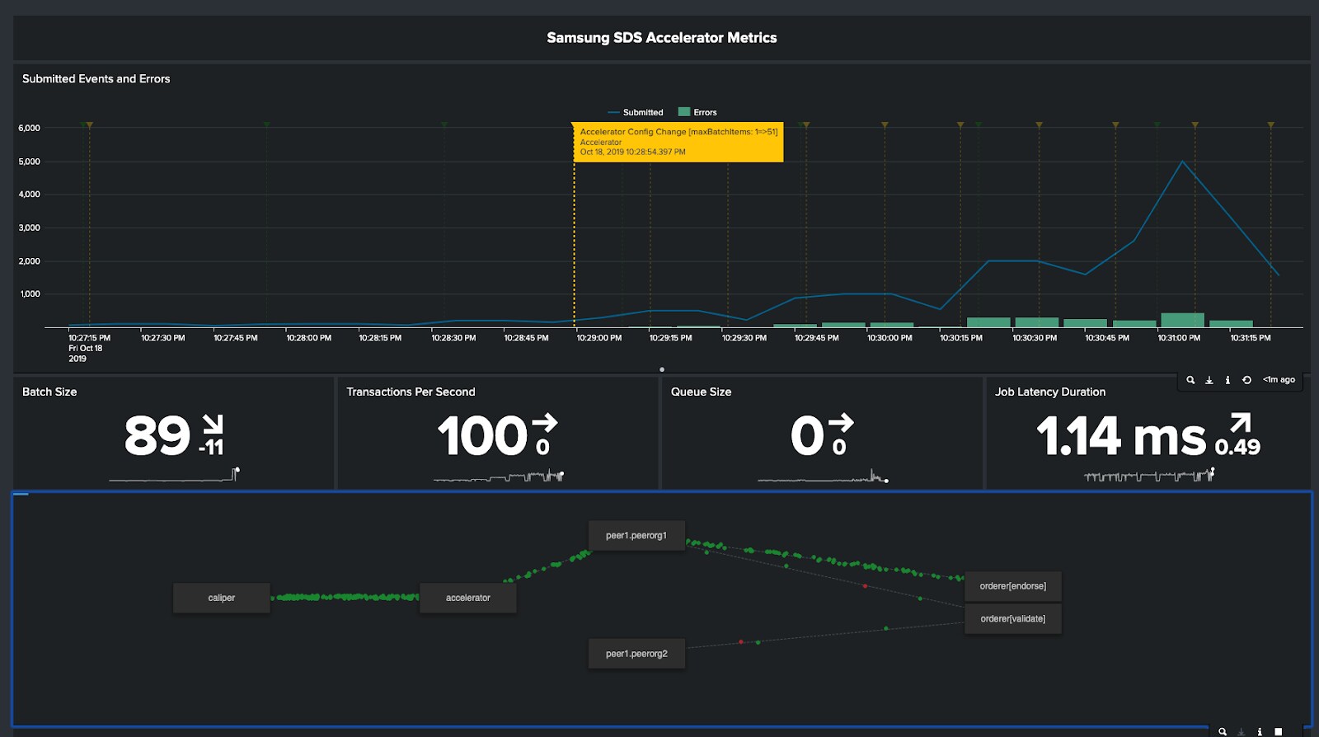The height and width of the screenshot is (737, 1319).
Task: Inspect flow diagram panel via info icon
Action: click(x=1260, y=731)
